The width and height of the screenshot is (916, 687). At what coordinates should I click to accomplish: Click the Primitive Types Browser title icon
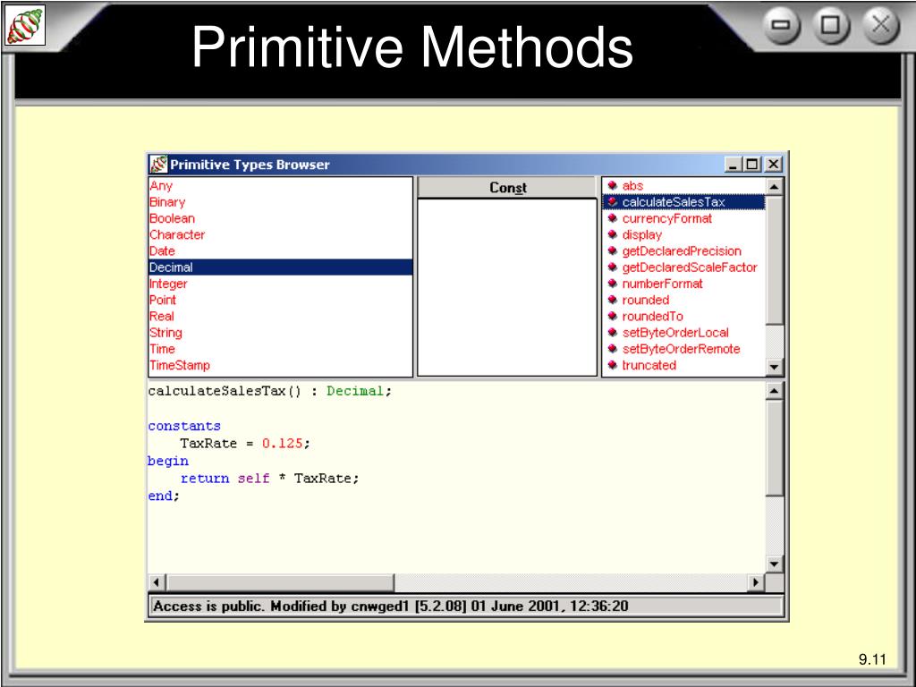pos(158,165)
